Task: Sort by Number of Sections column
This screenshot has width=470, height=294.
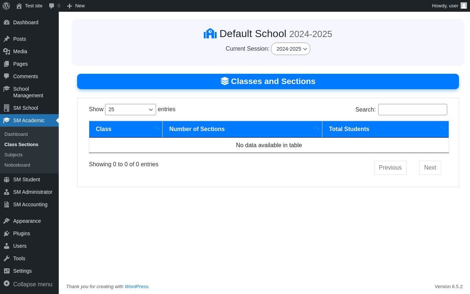Action: [242, 129]
